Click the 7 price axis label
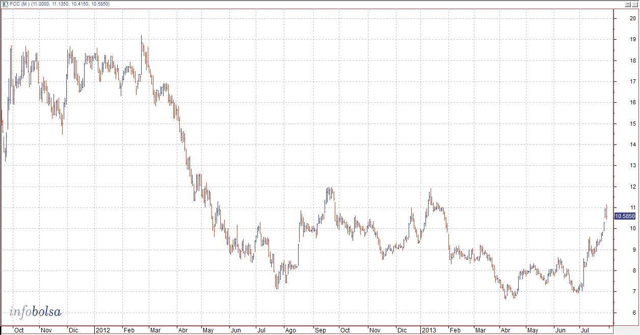 click(634, 292)
